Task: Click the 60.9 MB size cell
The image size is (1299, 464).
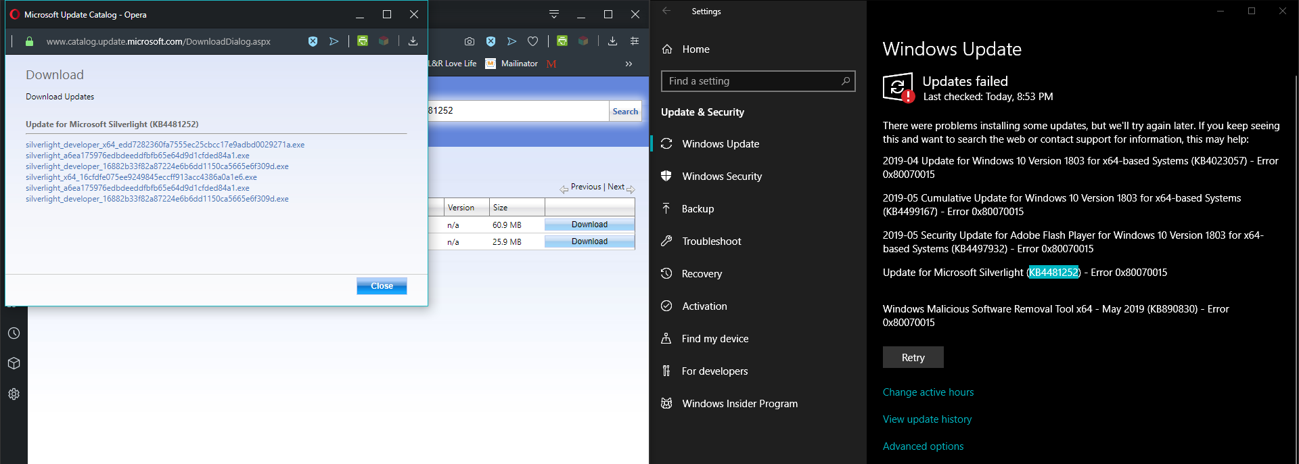Action: point(507,225)
